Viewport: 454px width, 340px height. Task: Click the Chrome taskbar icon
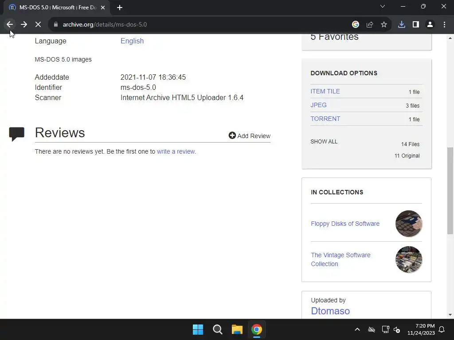[257, 329]
